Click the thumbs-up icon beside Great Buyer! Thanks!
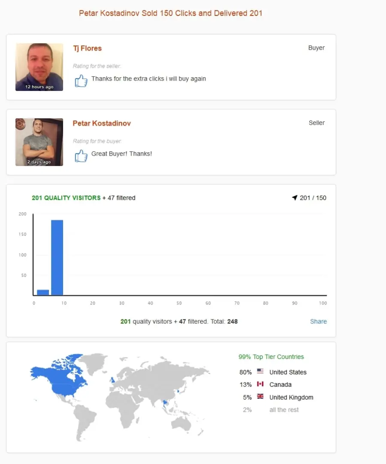Screen dimensions: 386x464 (81, 156)
